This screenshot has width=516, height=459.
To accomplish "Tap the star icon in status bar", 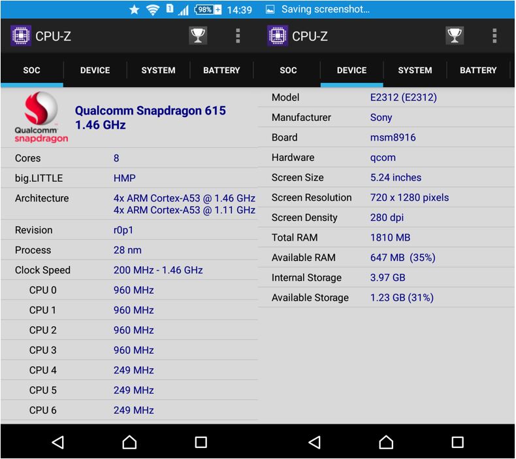I will [135, 10].
